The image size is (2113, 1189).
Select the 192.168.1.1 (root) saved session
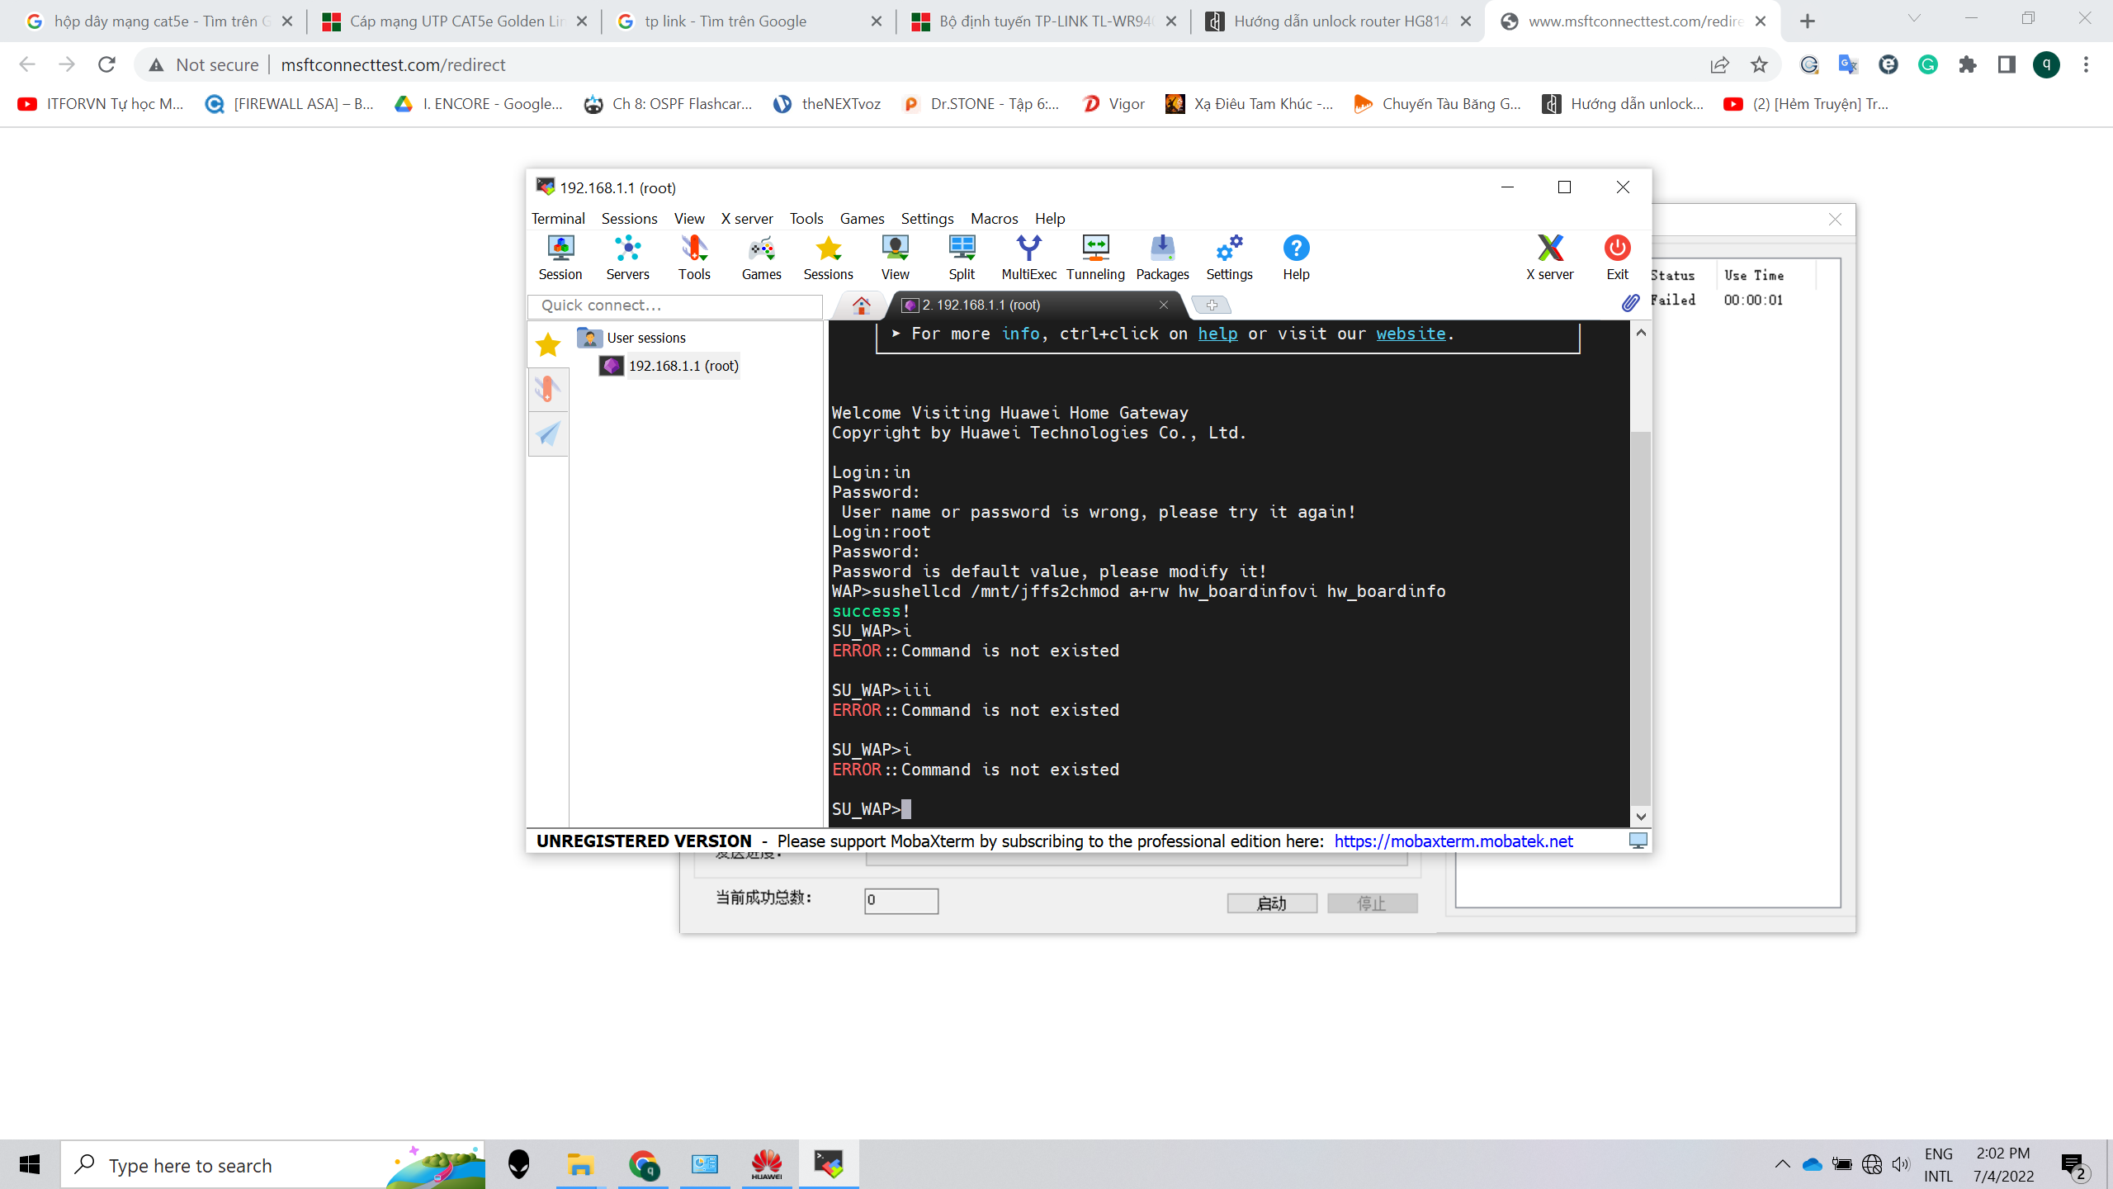click(x=669, y=366)
